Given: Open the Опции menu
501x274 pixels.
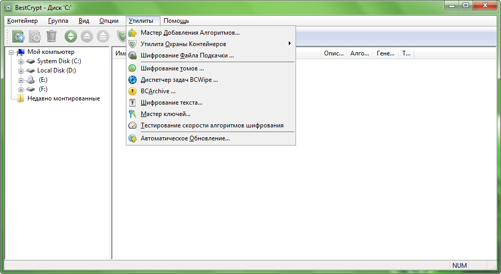Looking at the screenshot, I should click(109, 21).
